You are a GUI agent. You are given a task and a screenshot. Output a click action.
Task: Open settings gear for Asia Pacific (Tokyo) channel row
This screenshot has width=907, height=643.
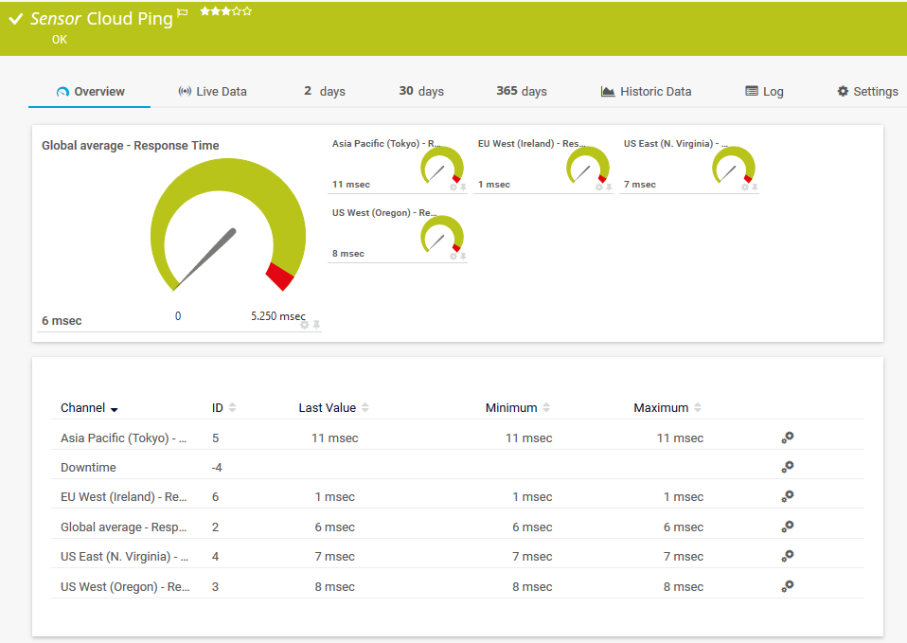click(787, 438)
